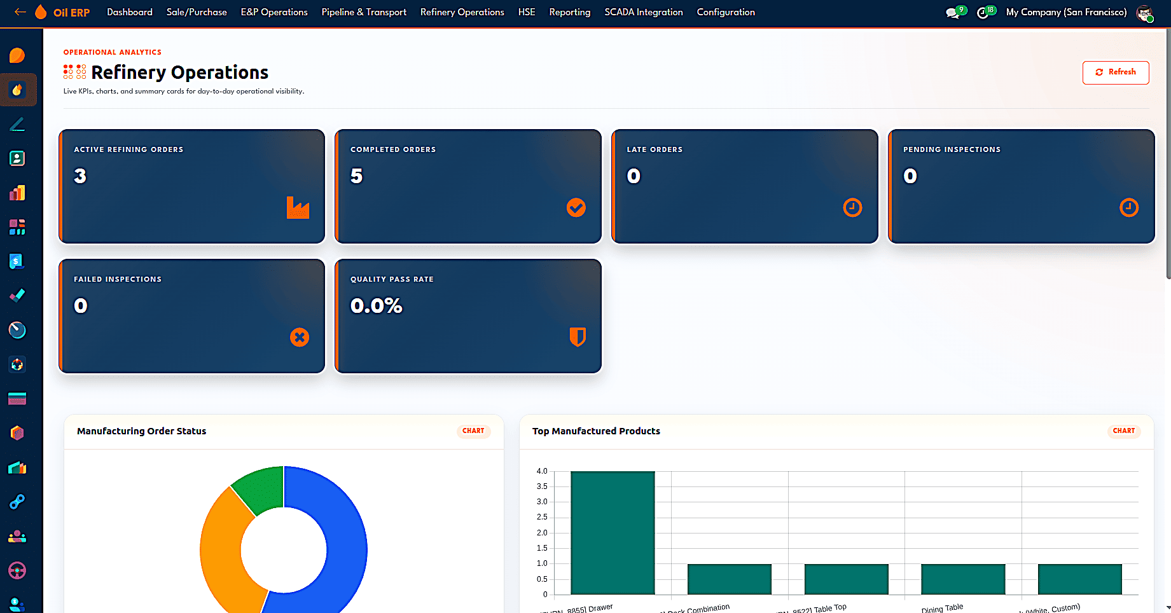
Task: Open the Late Orders card
Action: point(744,186)
